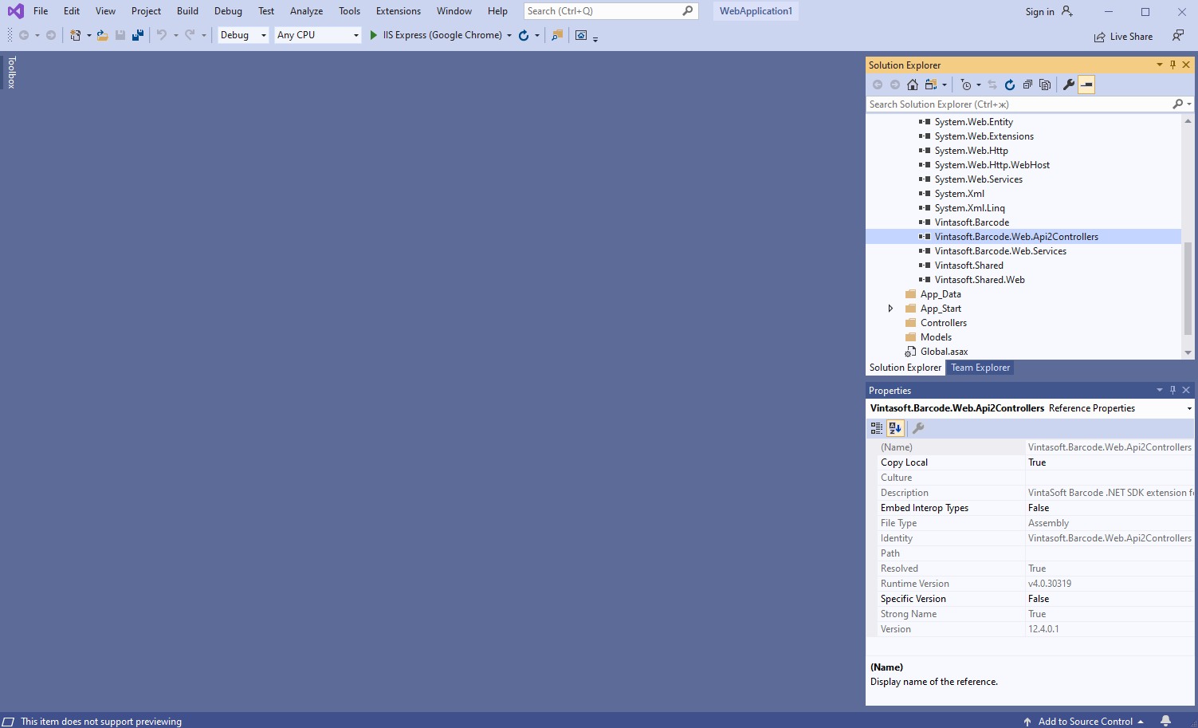Click the Save All toolbar icon

click(x=138, y=35)
